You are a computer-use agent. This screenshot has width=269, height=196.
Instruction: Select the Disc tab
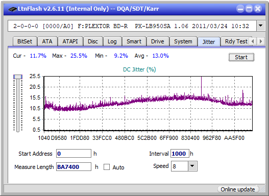pos(92,41)
